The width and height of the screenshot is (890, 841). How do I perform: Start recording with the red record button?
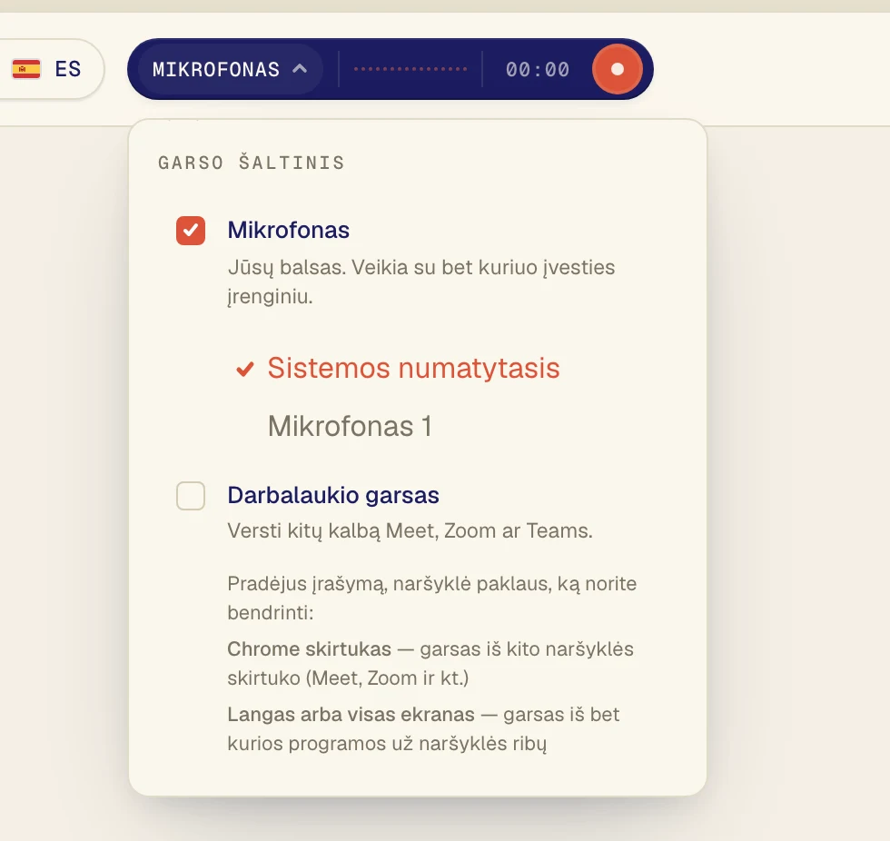[x=617, y=69]
